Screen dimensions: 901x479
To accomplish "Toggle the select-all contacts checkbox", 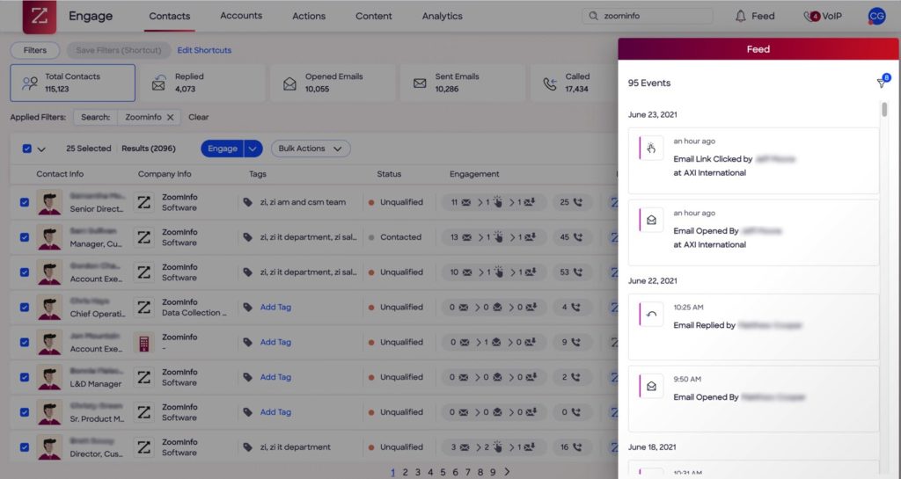I will (x=26, y=149).
